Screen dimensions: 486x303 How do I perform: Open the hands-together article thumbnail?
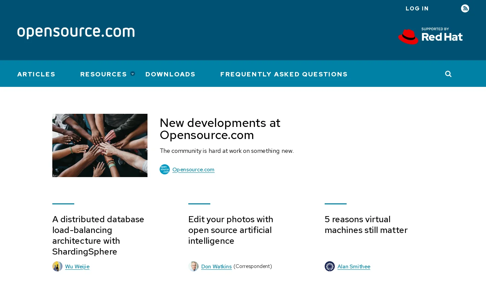tap(100, 145)
